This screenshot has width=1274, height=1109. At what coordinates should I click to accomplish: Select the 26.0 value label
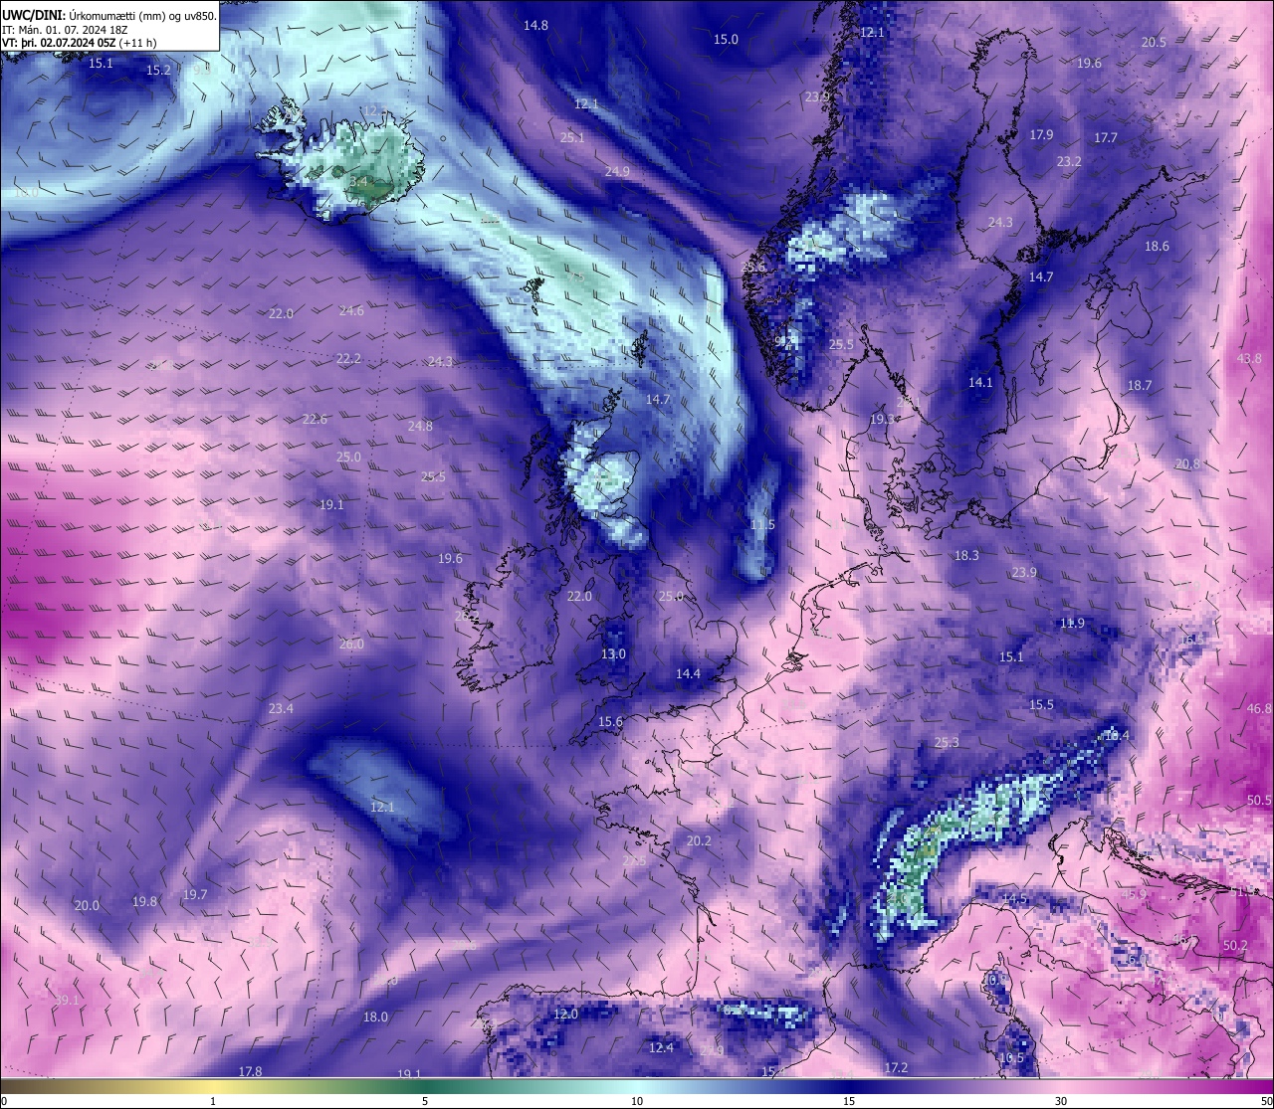[351, 645]
